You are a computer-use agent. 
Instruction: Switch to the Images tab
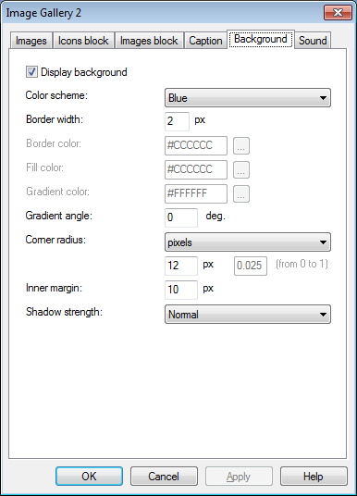31,41
